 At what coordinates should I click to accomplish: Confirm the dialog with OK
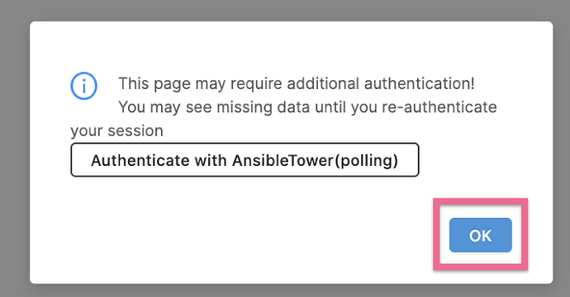pyautogui.click(x=480, y=235)
